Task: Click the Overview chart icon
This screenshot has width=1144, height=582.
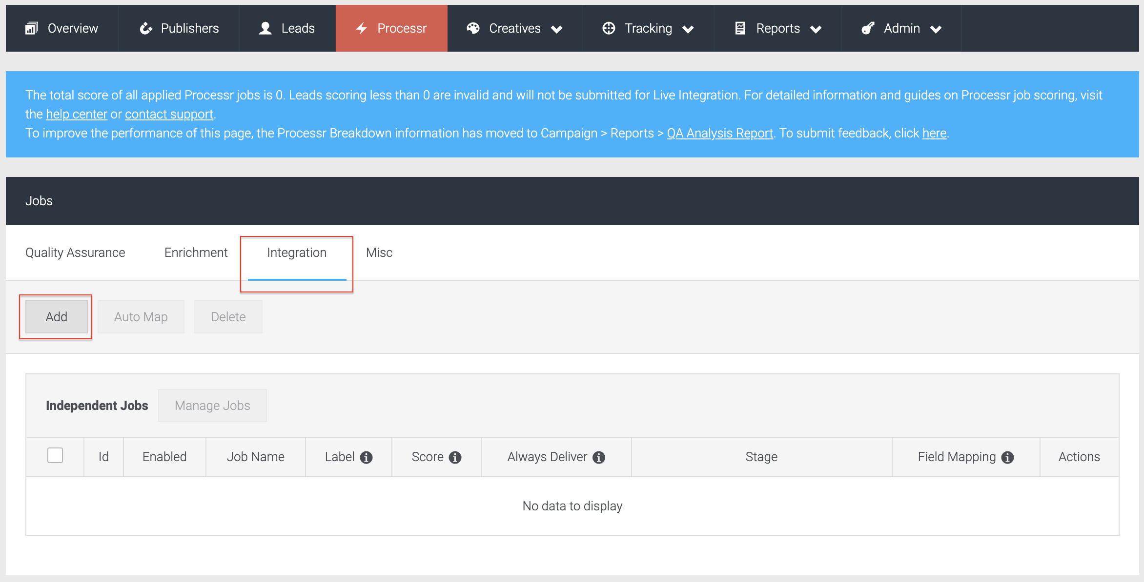Action: pos(31,28)
